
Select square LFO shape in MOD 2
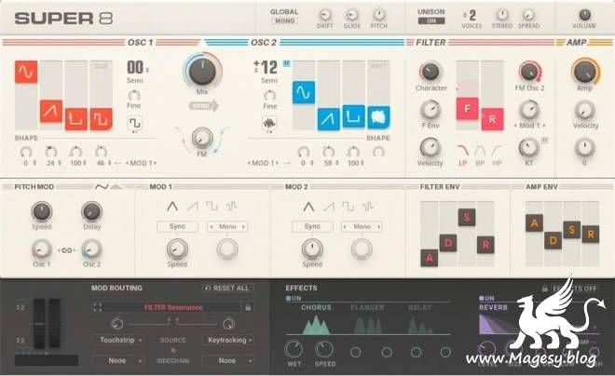(x=348, y=206)
